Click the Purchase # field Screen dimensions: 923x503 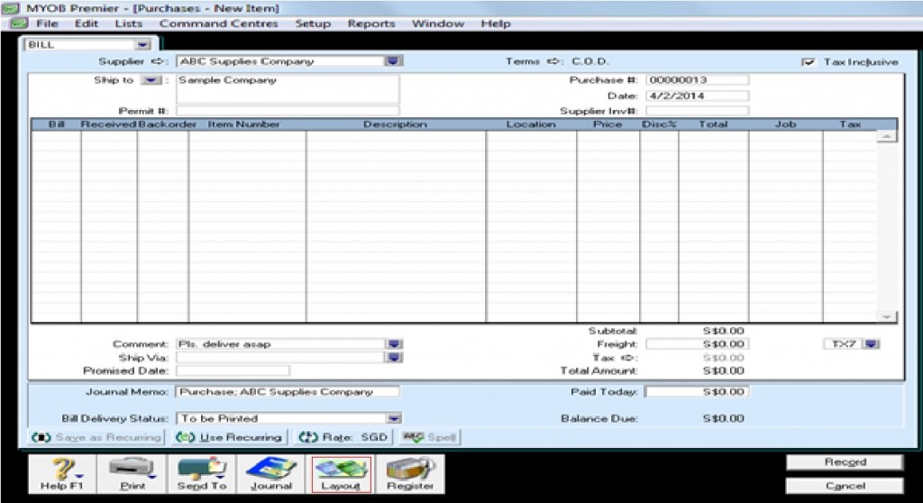698,79
